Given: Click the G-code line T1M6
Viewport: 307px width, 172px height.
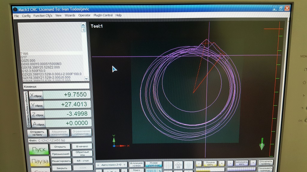Looking at the screenshot, I should click(25, 54).
